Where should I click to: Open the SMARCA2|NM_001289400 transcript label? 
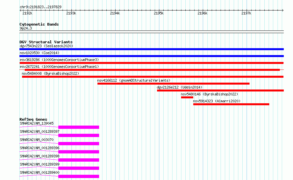(x=40, y=172)
